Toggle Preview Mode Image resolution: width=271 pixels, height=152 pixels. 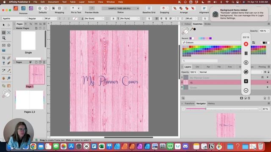click(91, 8)
